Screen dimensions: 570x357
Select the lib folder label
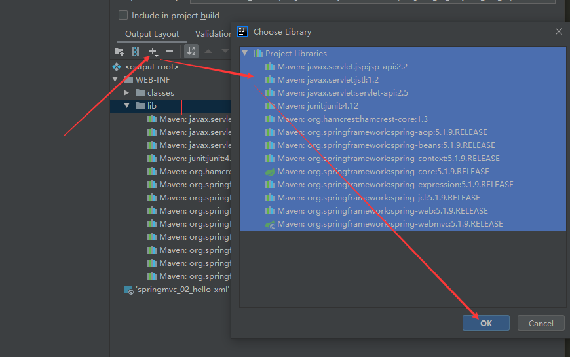tap(152, 106)
